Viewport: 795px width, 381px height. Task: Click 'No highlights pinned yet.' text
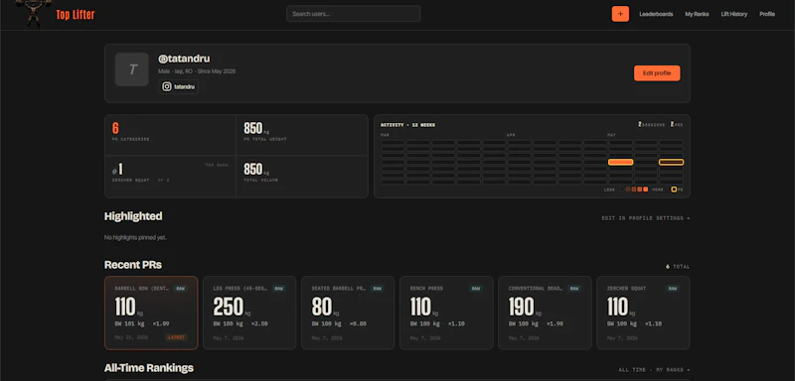(x=135, y=237)
